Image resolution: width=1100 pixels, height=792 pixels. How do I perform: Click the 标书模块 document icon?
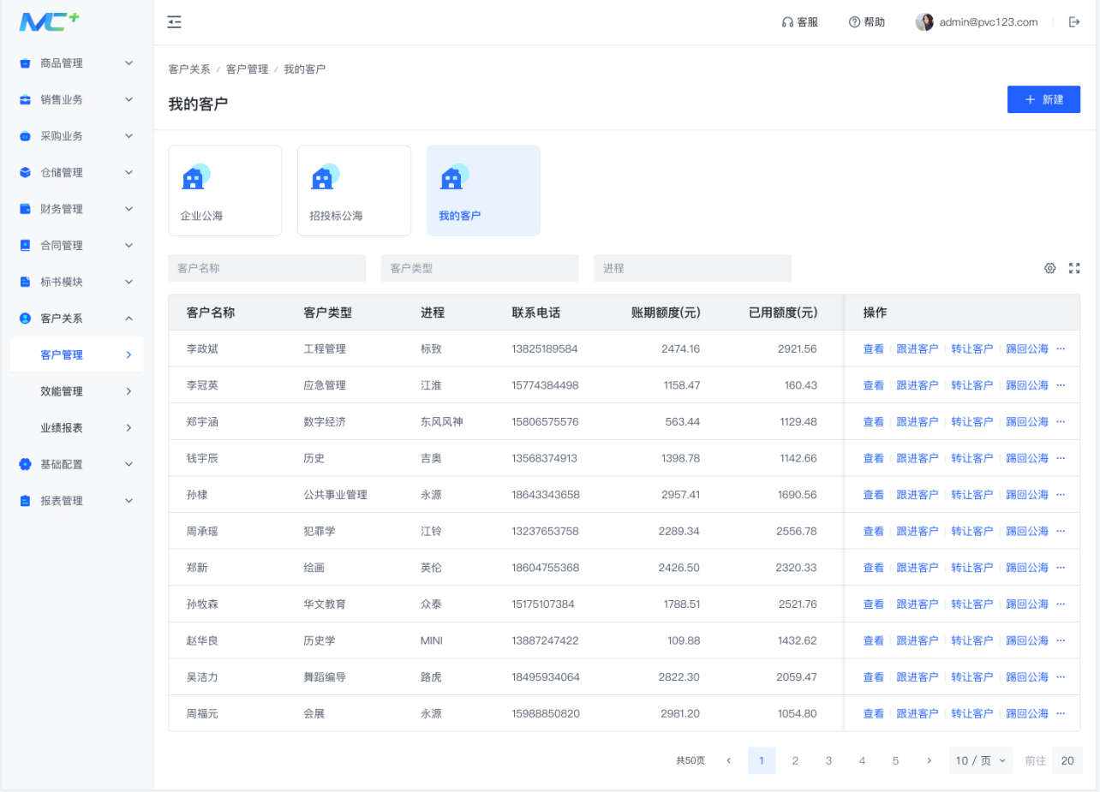25,282
